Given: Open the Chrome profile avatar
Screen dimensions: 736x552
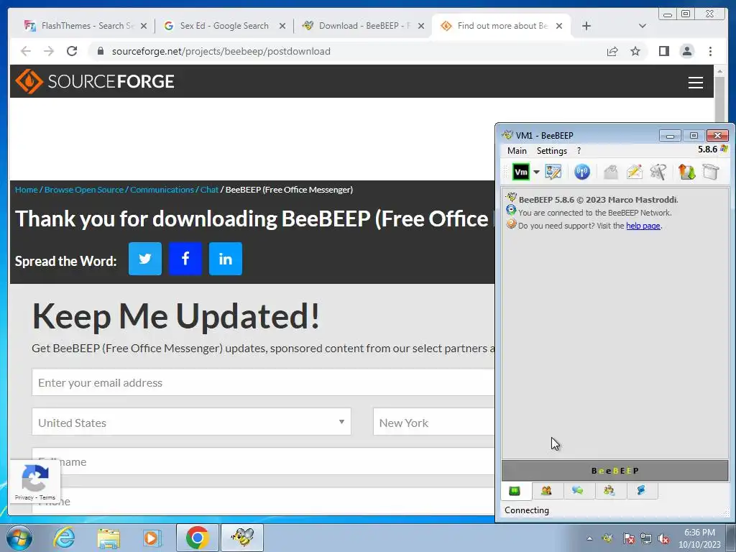Looking at the screenshot, I should tap(686, 51).
